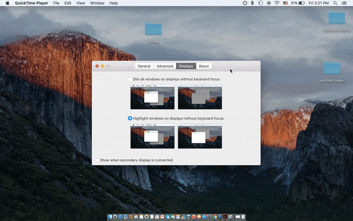Click the Time Machine menu bar icon
The width and height of the screenshot is (353, 221).
click(261, 3)
